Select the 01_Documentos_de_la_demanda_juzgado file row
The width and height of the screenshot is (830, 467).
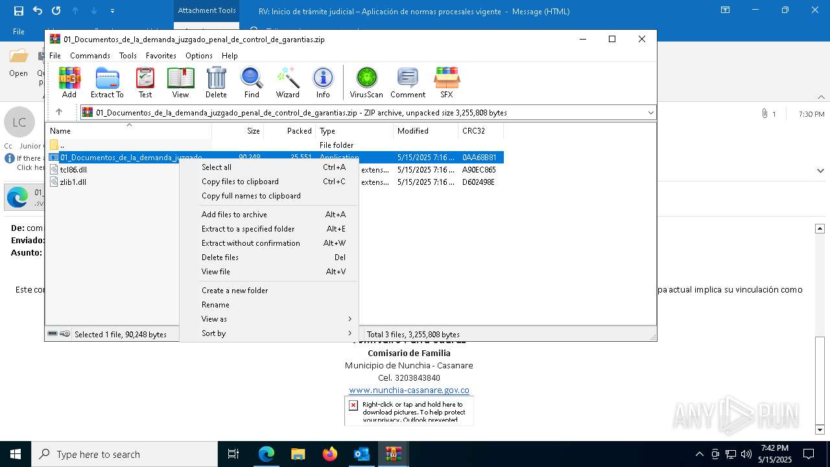[131, 158]
